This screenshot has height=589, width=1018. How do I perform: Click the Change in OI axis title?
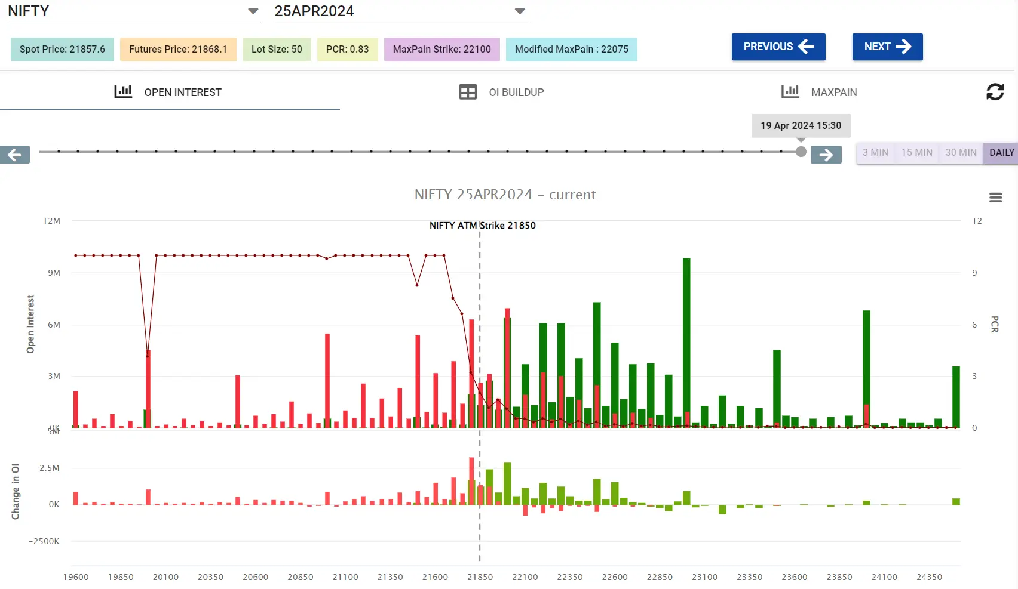pos(16,491)
